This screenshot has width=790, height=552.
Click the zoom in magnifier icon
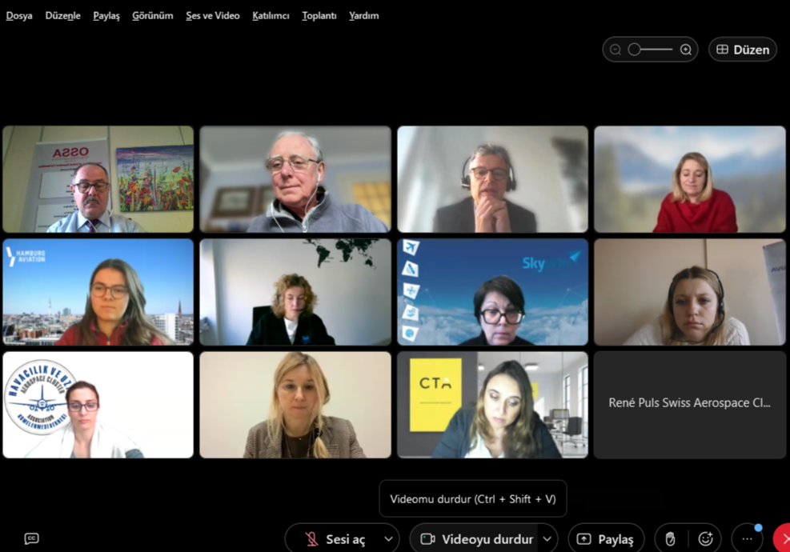(686, 50)
